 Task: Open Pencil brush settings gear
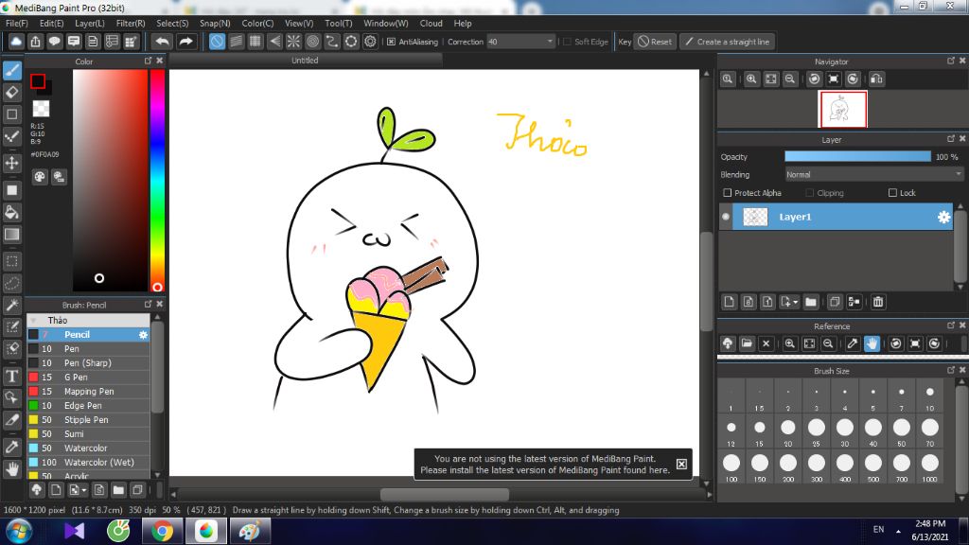click(143, 334)
